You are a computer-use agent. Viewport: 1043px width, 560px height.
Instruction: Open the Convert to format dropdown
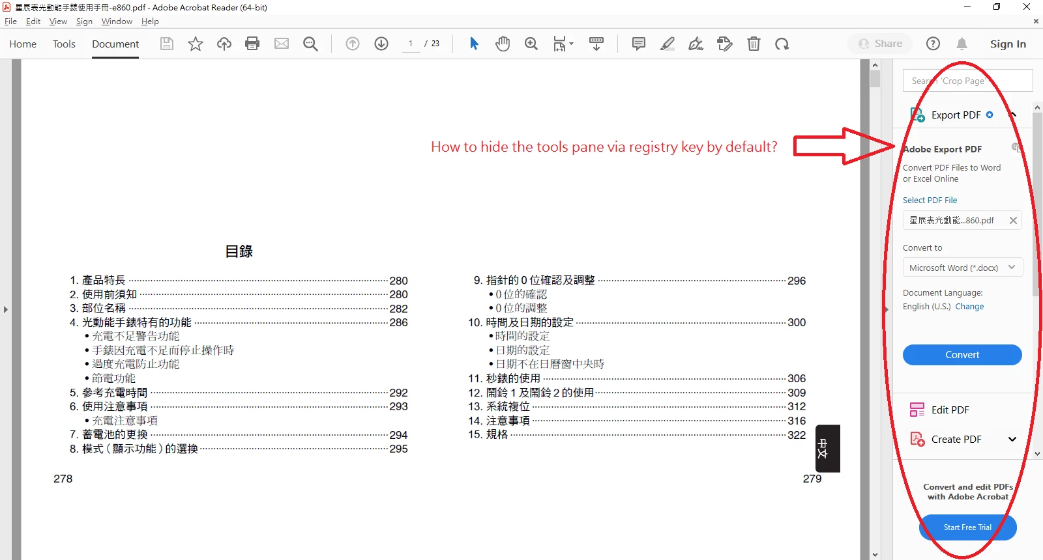point(962,268)
